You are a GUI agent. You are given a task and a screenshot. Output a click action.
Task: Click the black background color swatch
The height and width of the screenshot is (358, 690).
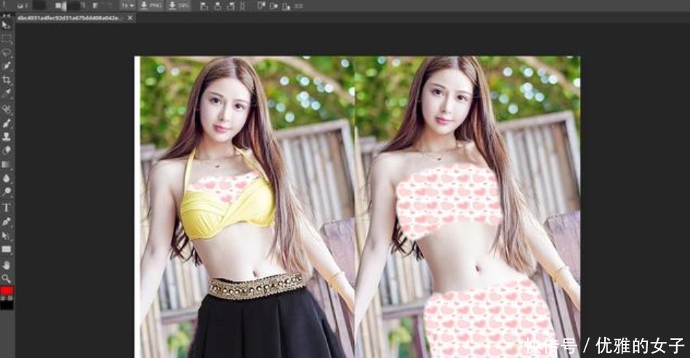click(x=7, y=304)
